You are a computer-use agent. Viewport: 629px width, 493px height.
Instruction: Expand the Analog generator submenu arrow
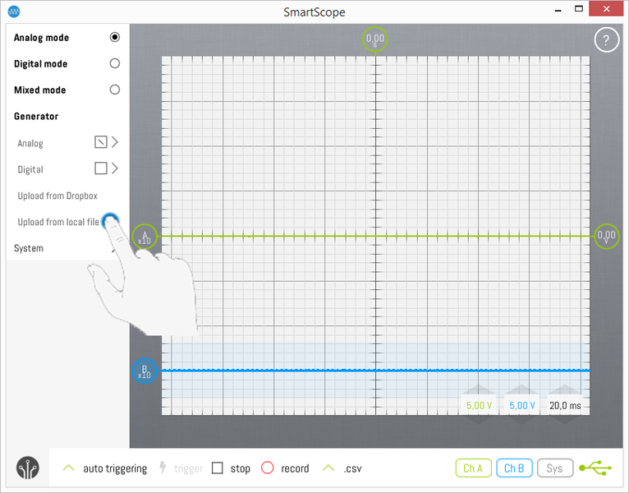click(115, 142)
